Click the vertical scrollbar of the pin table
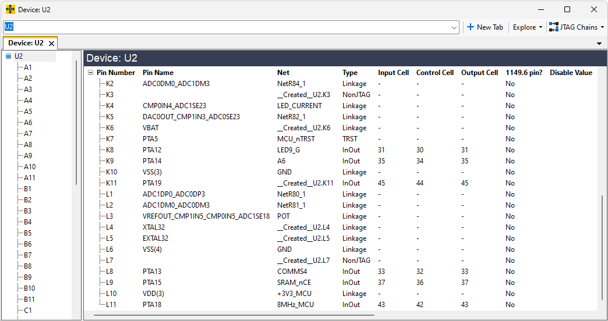Image resolution: width=608 pixels, height=321 pixels. [x=602, y=250]
